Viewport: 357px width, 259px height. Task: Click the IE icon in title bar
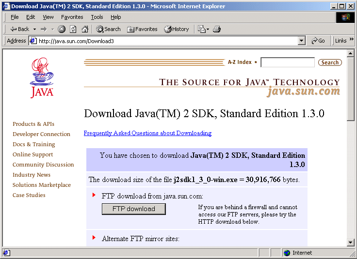click(x=6, y=6)
